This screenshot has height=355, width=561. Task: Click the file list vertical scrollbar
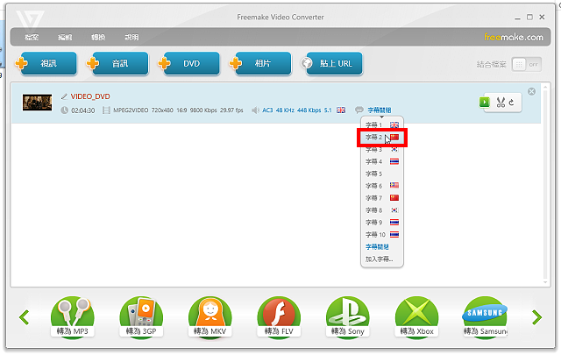pos(545,184)
